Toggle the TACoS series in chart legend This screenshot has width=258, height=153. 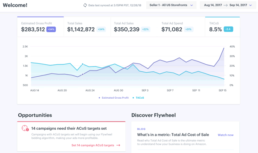(138, 98)
